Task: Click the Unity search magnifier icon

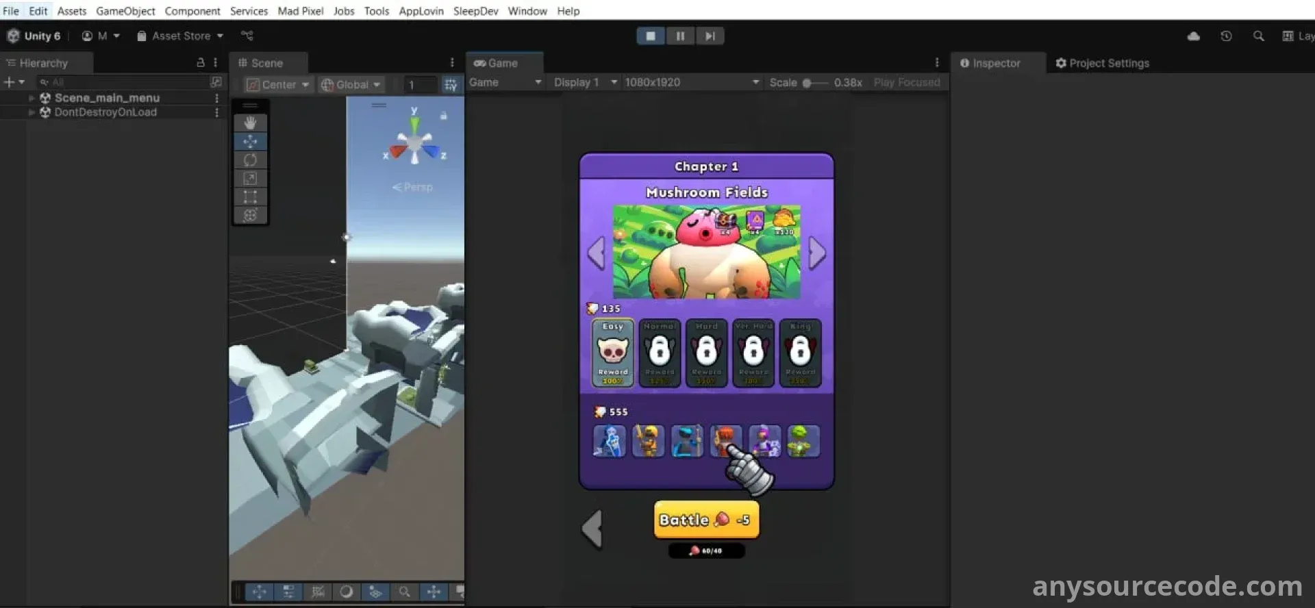Action: coord(1258,36)
